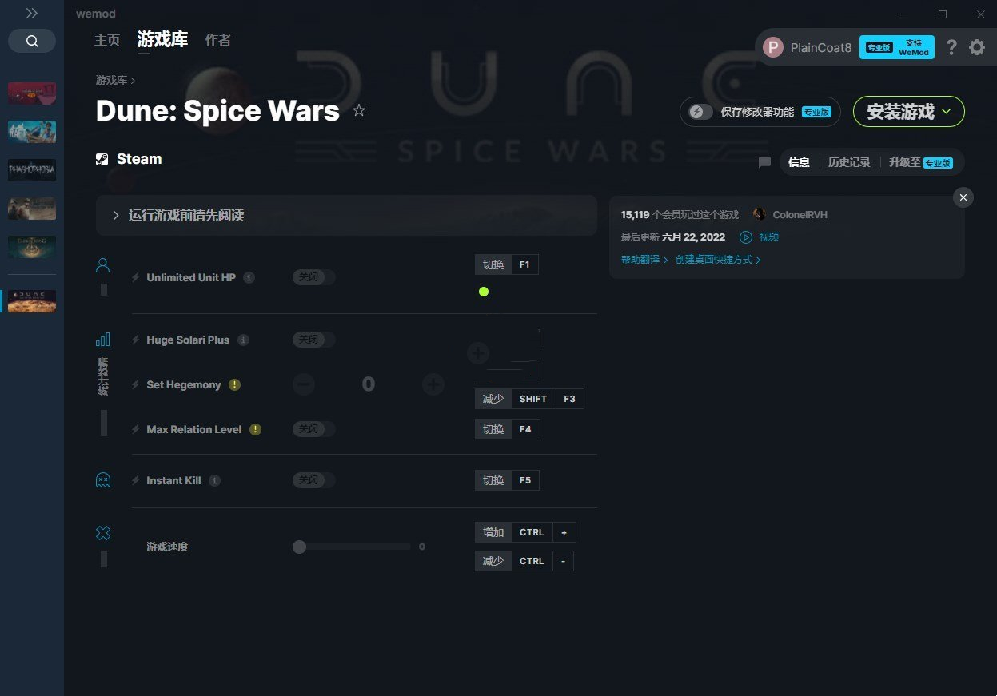The width and height of the screenshot is (997, 696).
Task: Select the 信息 info tab
Action: (799, 162)
